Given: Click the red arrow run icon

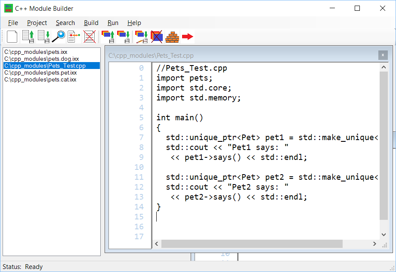Looking at the screenshot, I should [188, 37].
